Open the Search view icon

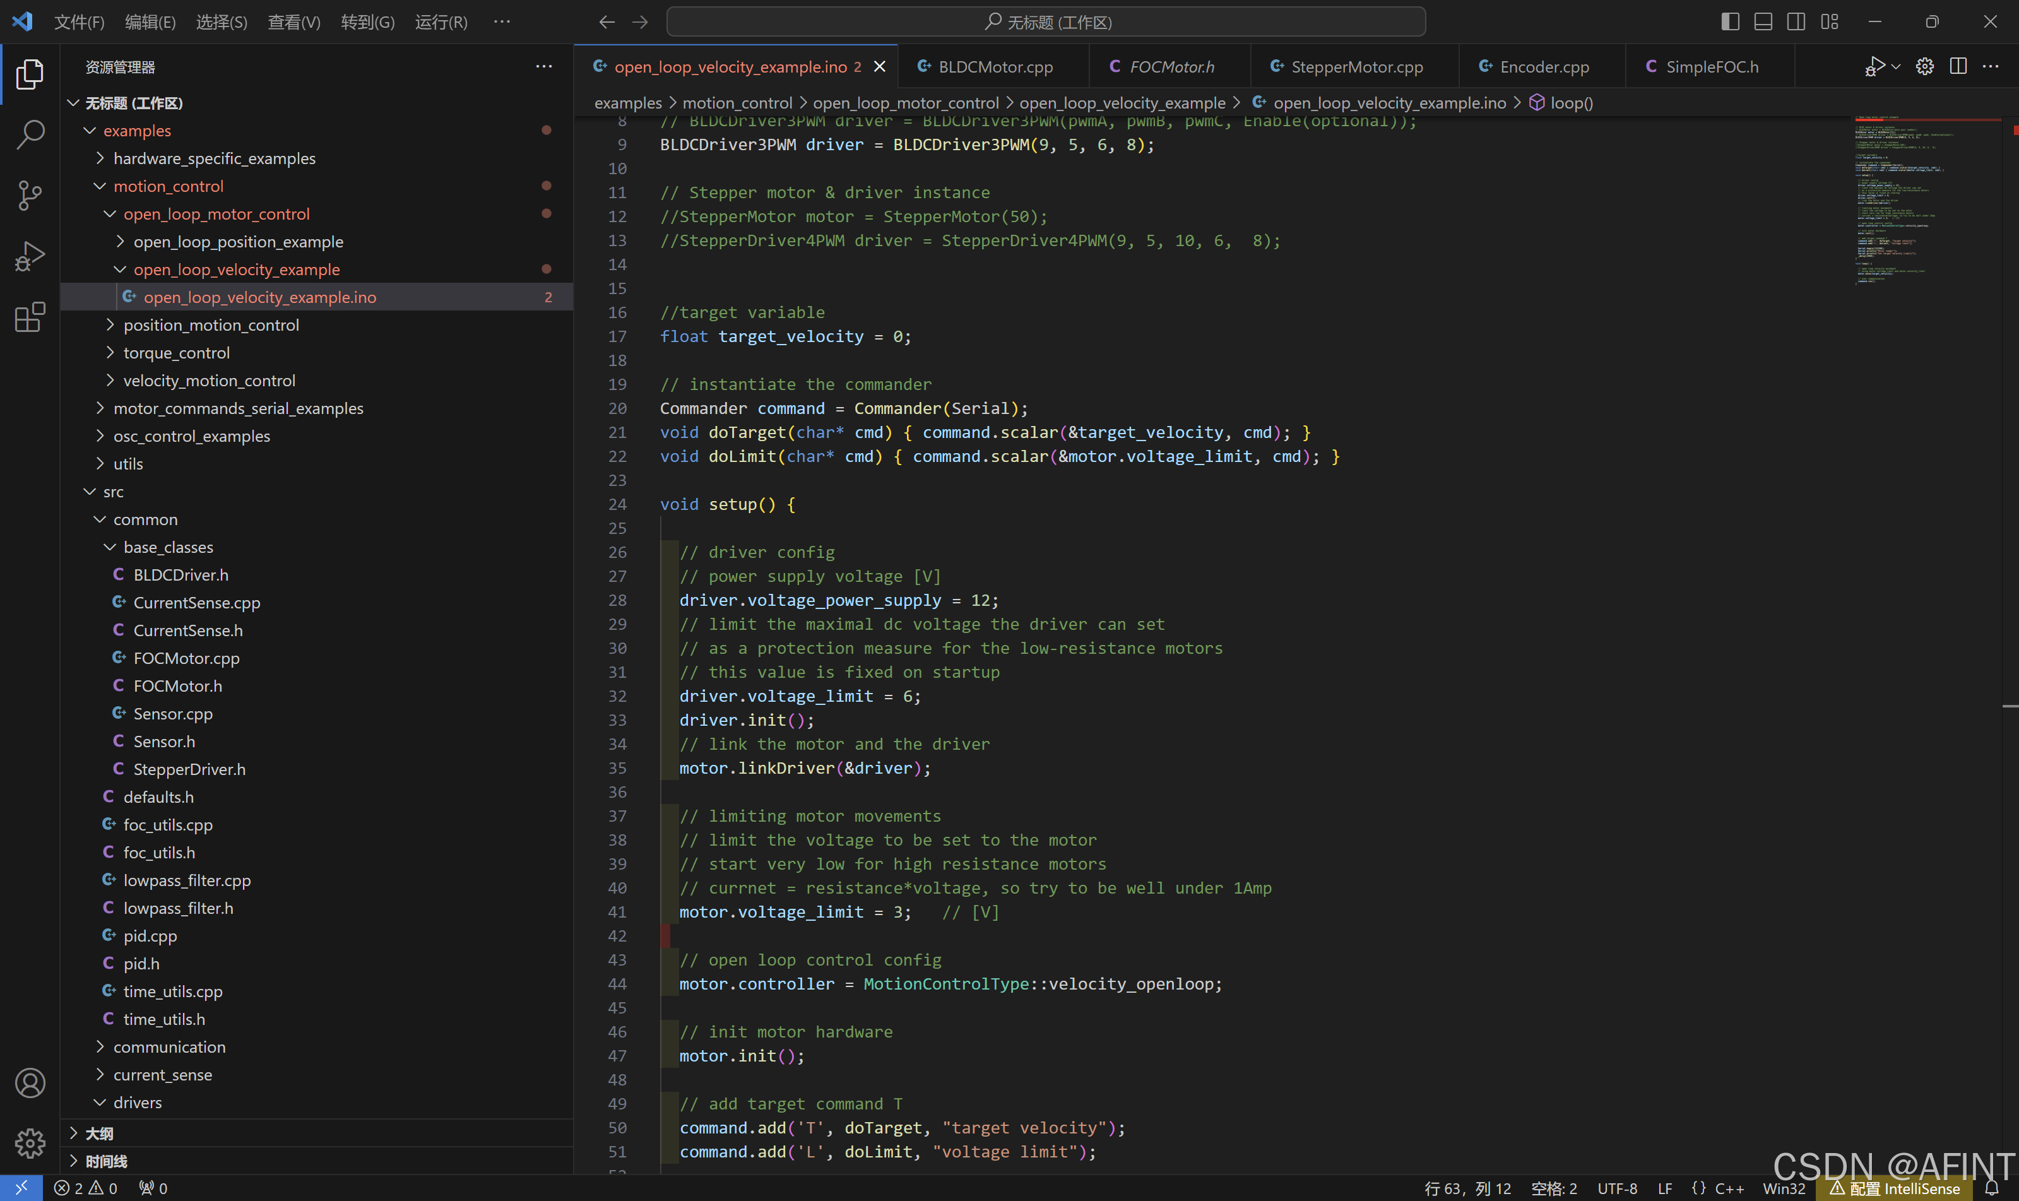coord(30,134)
